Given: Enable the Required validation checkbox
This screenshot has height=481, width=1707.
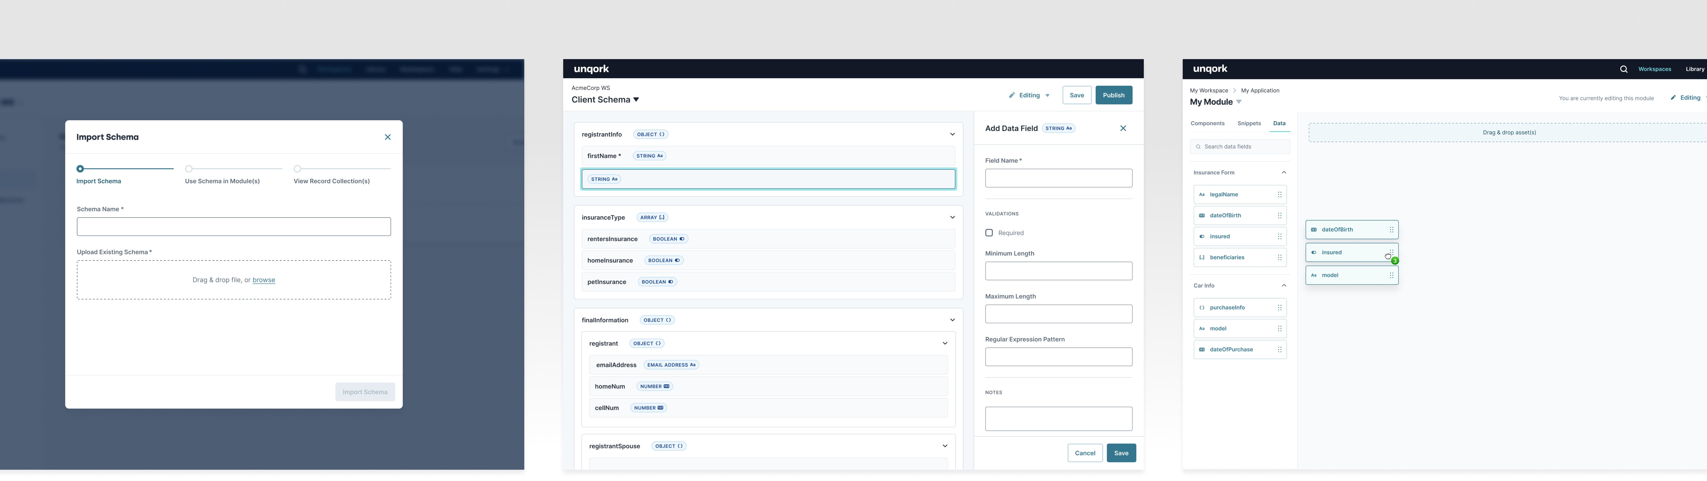Looking at the screenshot, I should coord(989,233).
